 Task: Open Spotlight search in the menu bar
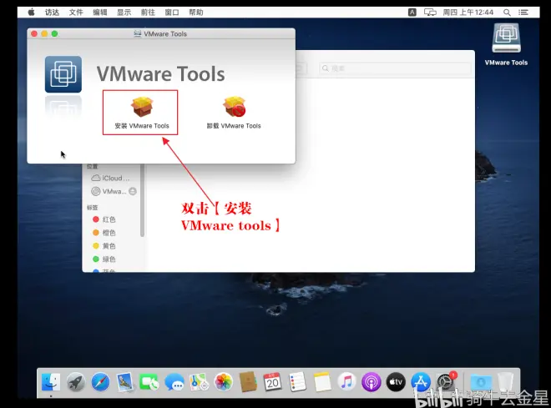pos(507,13)
